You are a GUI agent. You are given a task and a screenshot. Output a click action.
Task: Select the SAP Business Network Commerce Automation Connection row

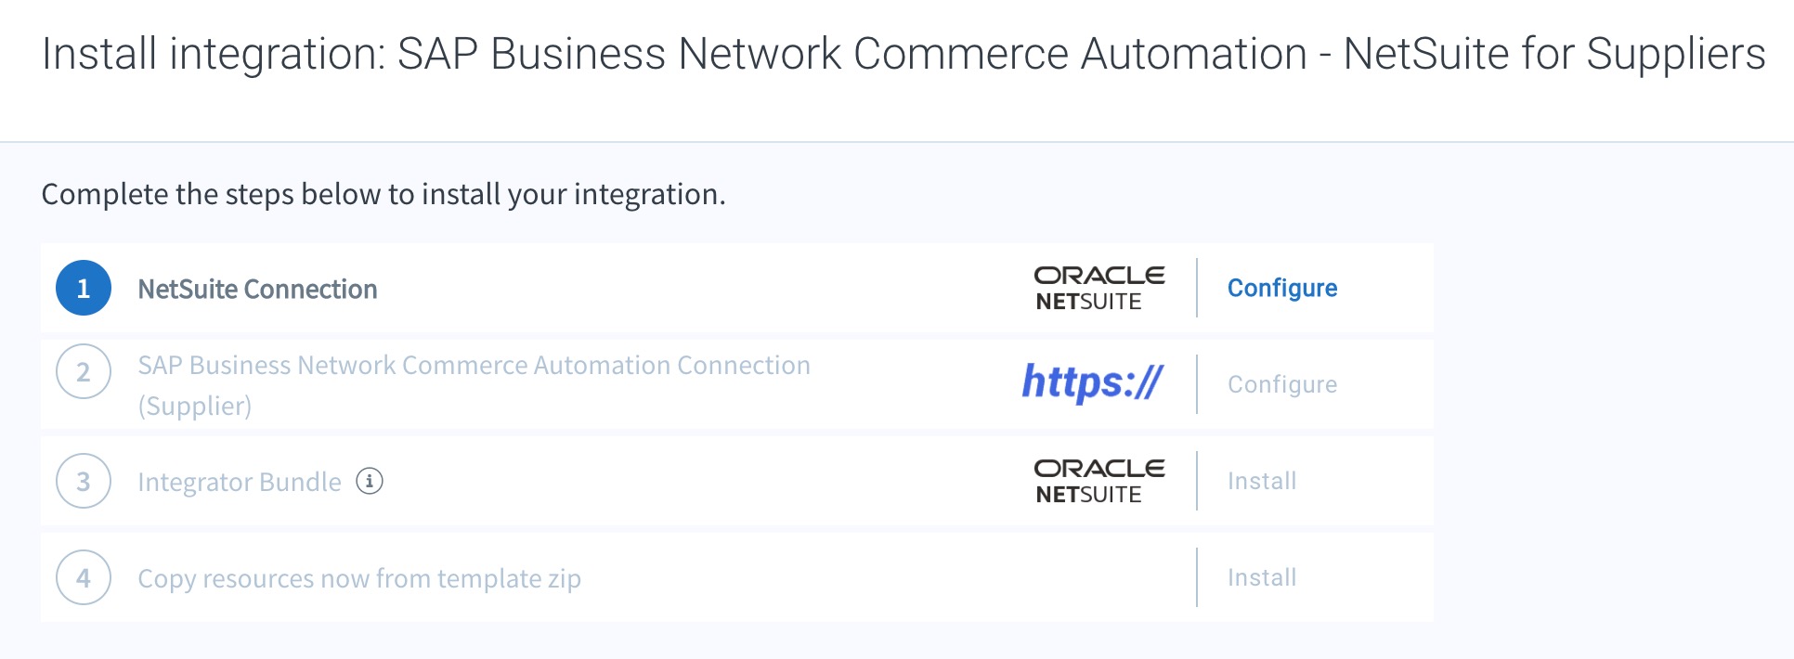650,384
